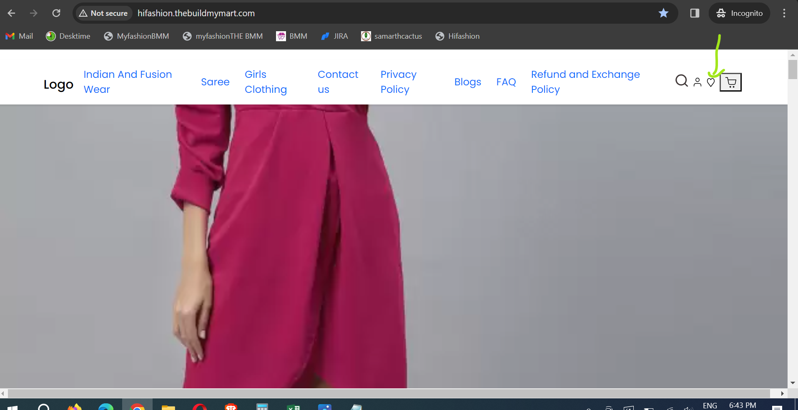Open the myfashionTHE BMM bookmark
Screen dimensions: 798x410
[x=223, y=36]
